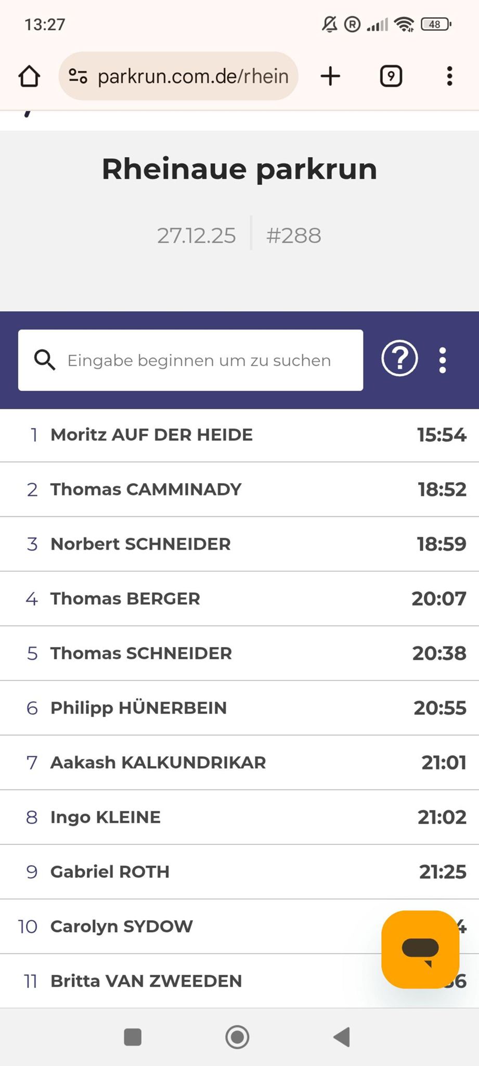This screenshot has width=479, height=1066.
Task: Tap the browser home icon
Action: (29, 76)
